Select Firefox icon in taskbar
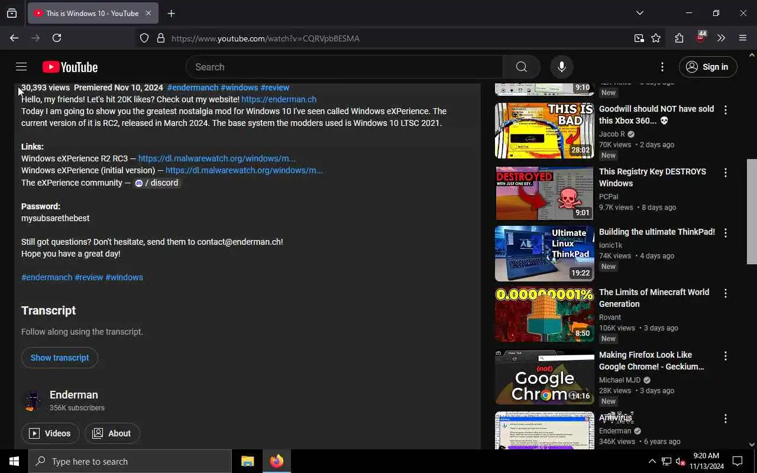The image size is (757, 473). click(277, 461)
